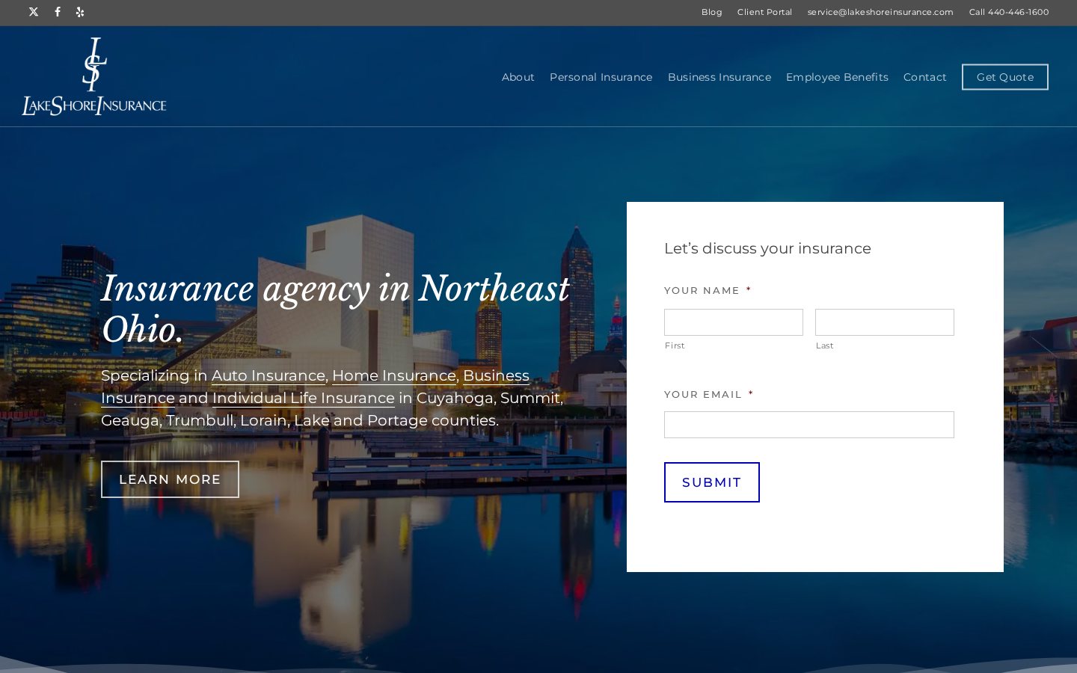
Task: Follow the Auto Insurance link
Action: click(269, 376)
